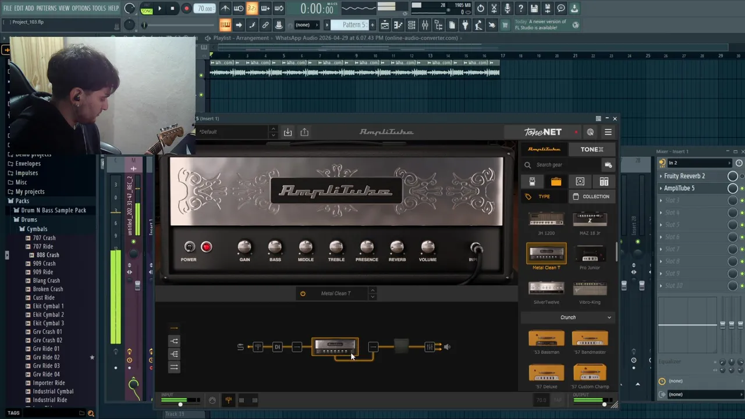Click the tempo field showing 70.000
Screen dimensions: 745x419
pyautogui.click(x=204, y=9)
